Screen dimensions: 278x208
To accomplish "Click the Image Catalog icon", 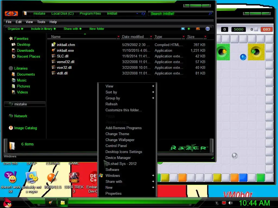I will tap(11, 128).
